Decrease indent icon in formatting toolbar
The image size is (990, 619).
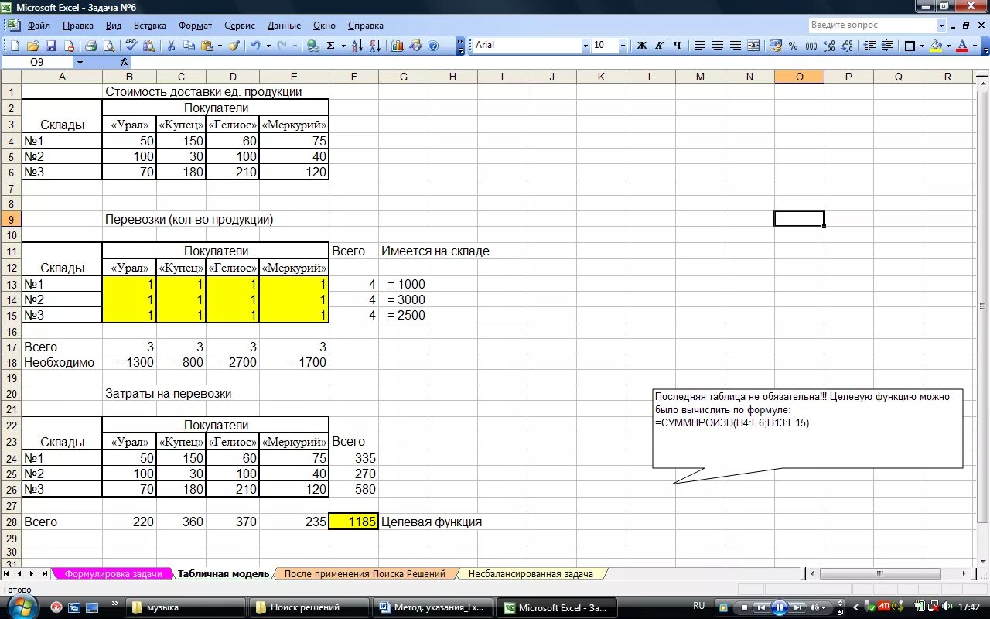coord(870,46)
